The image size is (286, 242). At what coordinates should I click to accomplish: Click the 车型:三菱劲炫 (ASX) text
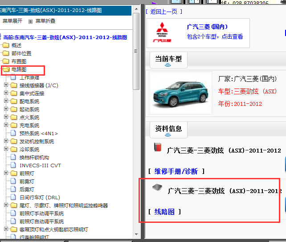(x=247, y=91)
